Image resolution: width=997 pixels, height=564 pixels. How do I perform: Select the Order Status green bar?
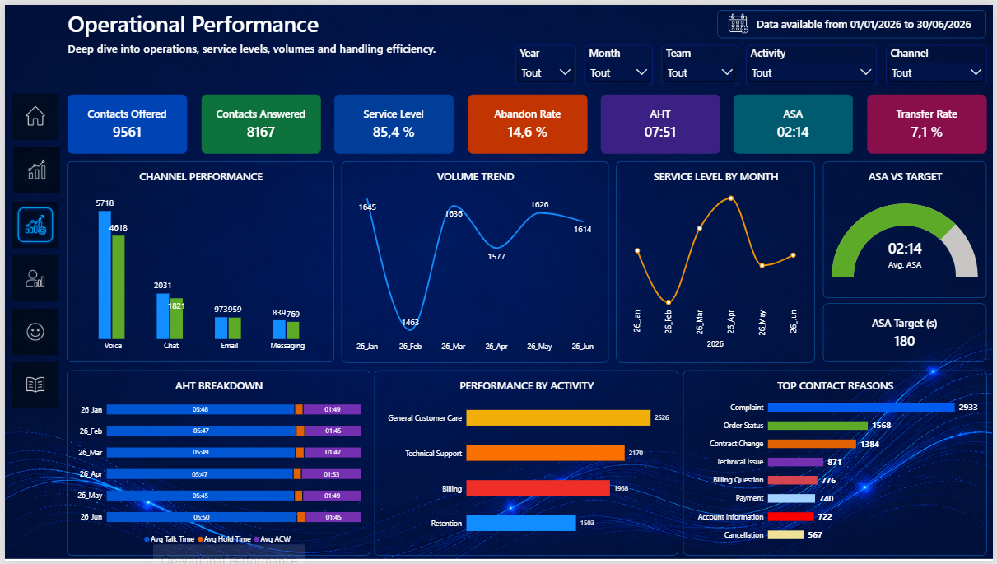(x=818, y=426)
